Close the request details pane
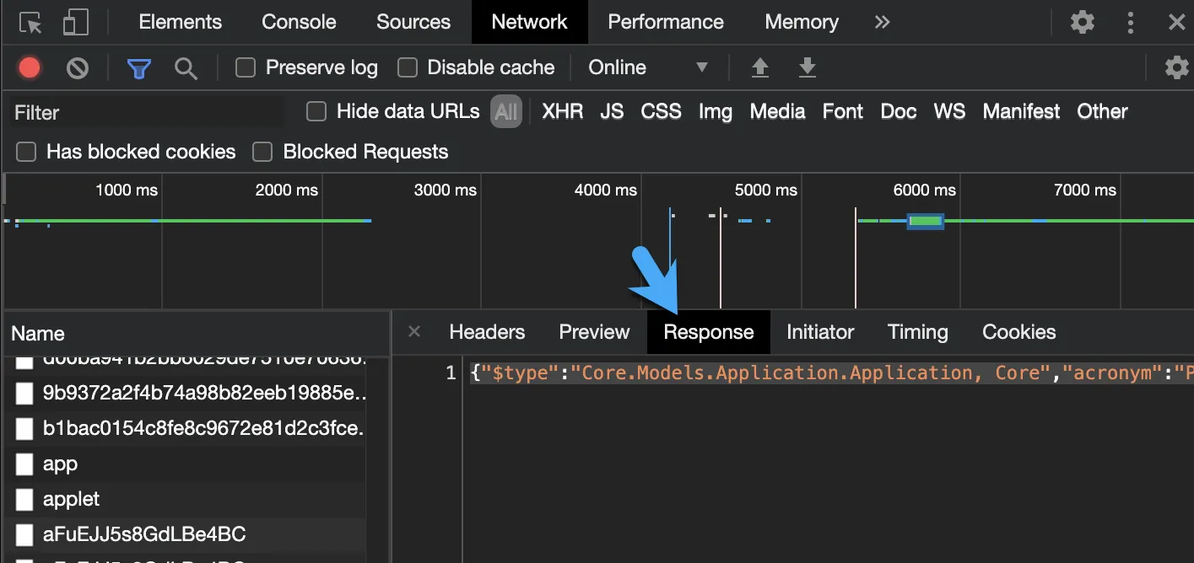The image size is (1194, 563). click(x=414, y=331)
